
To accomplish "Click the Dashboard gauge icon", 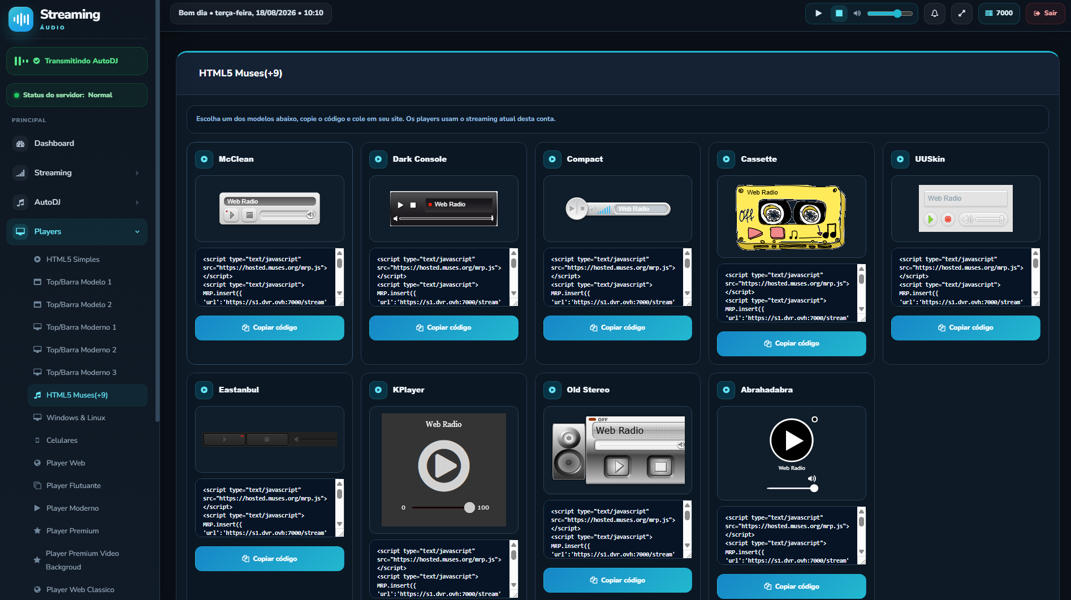I will pyautogui.click(x=20, y=144).
